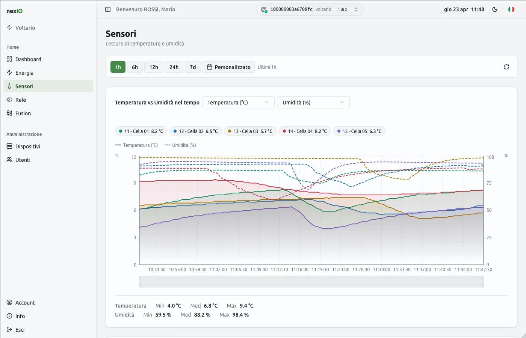Switch to dark mode moon icon
The image size is (526, 338).
point(495,9)
